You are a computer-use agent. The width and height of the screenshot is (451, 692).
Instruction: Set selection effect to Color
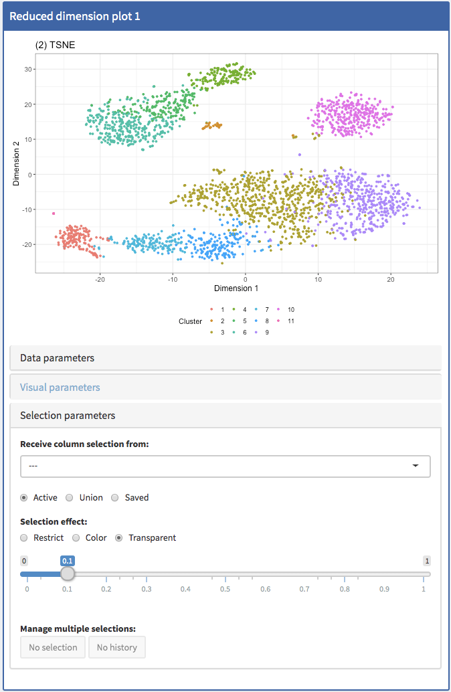coord(76,538)
